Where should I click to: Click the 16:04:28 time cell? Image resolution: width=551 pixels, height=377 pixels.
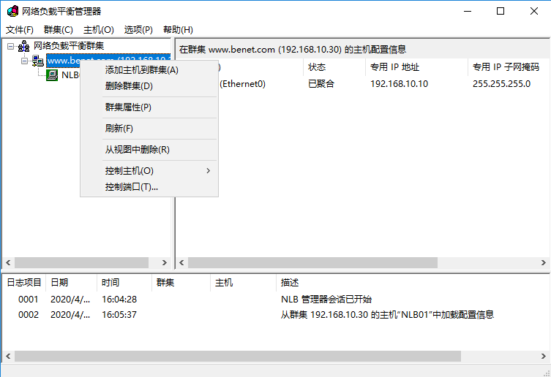[119, 300]
